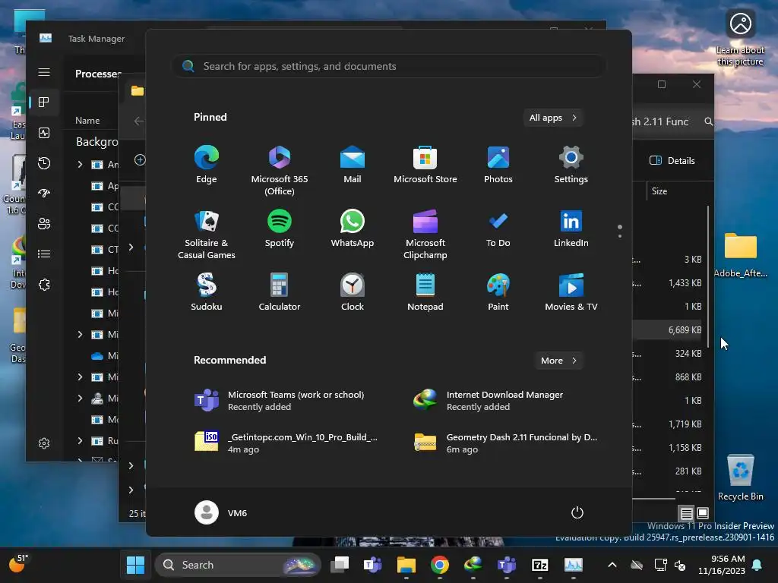Expand the Ru process row in Task Manager

pos(80,441)
